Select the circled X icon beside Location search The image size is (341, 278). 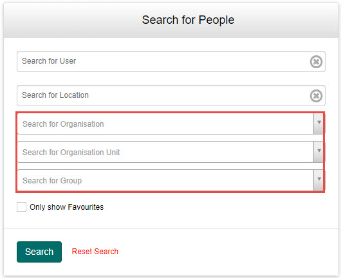click(x=316, y=96)
